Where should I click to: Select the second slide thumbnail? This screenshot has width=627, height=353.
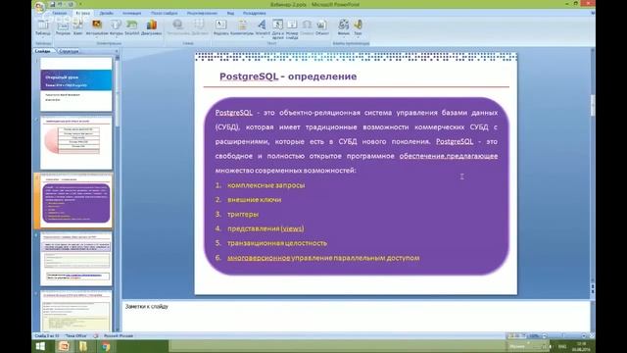pos(76,142)
